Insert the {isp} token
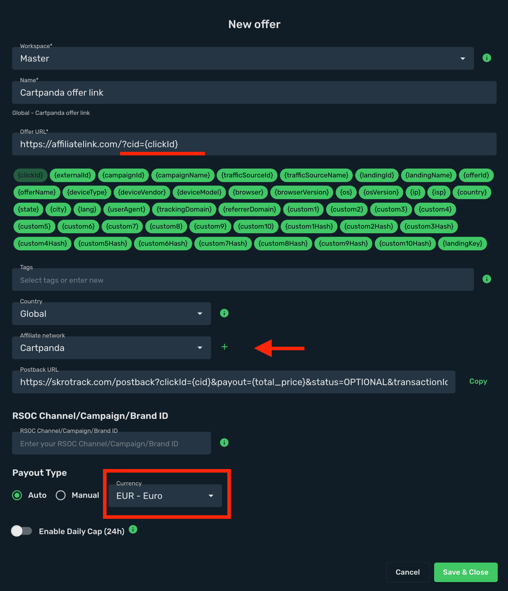The width and height of the screenshot is (508, 591). point(439,192)
